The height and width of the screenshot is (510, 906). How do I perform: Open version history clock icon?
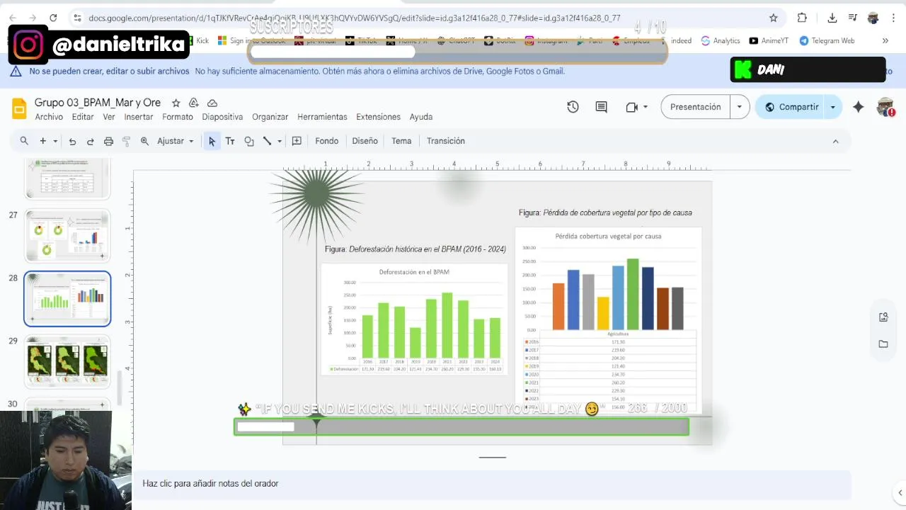573,107
